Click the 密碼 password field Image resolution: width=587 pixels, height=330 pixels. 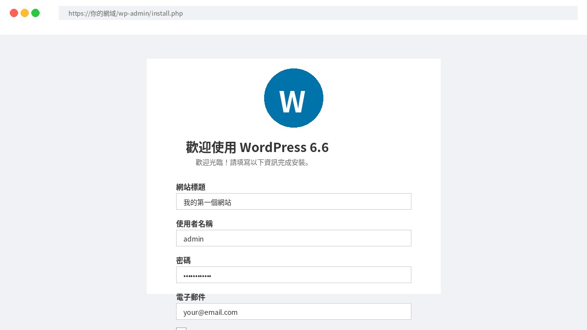(x=293, y=275)
